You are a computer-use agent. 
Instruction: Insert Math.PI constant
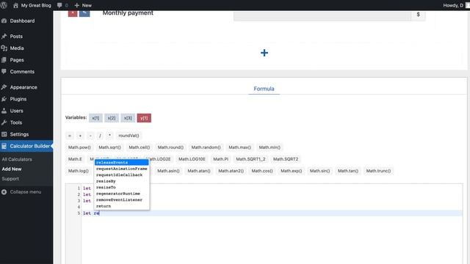220,159
